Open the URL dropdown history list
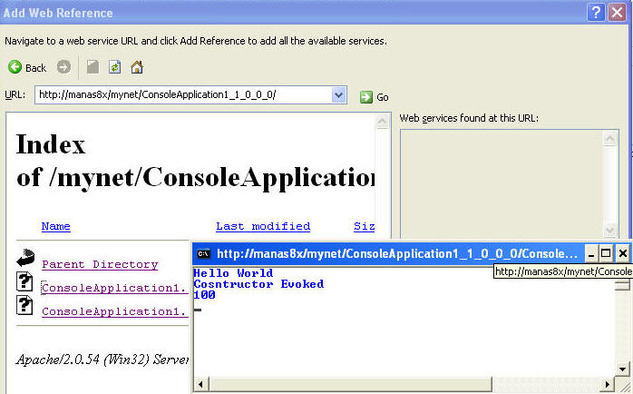 [339, 95]
